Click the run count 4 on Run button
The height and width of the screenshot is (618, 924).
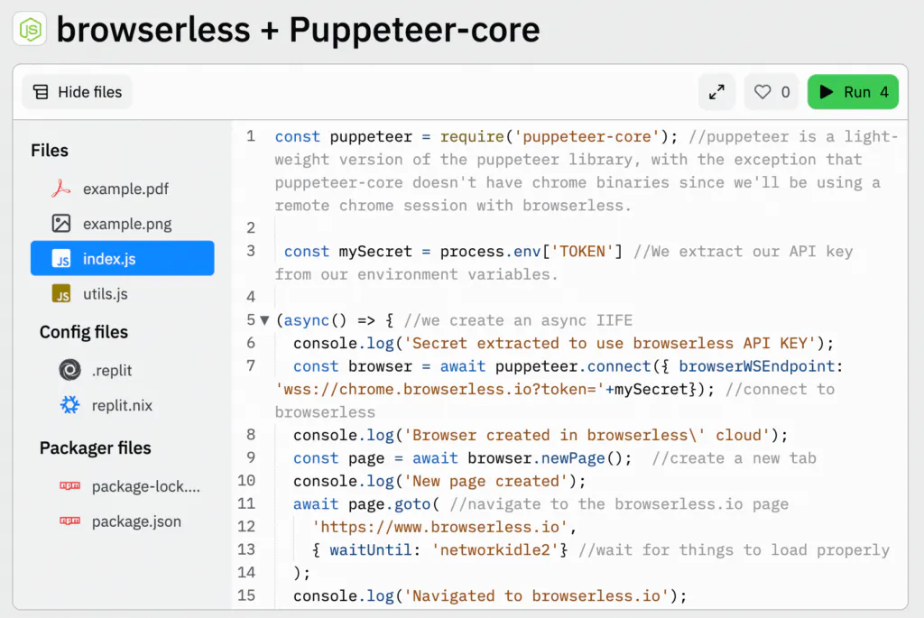tap(884, 93)
